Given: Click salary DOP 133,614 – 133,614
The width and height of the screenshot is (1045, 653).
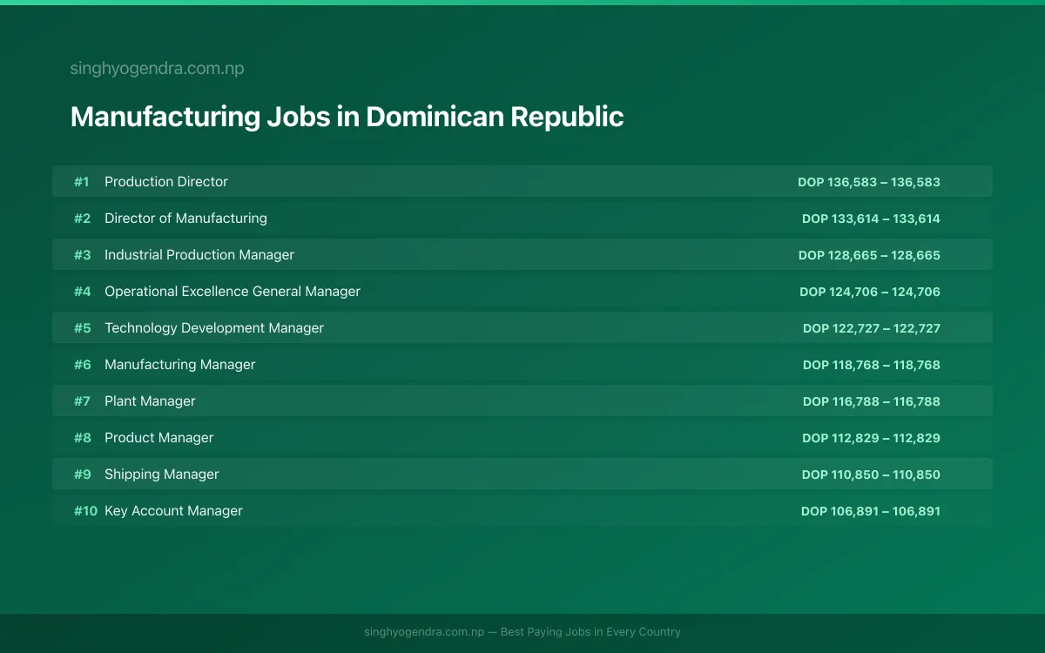Looking at the screenshot, I should (x=871, y=219).
